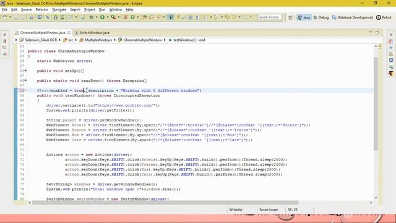Click the Search flashlight icon

158,17
